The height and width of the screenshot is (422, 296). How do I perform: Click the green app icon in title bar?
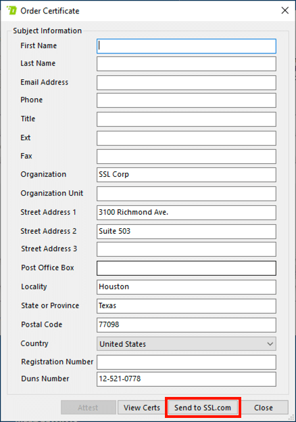pos(11,10)
